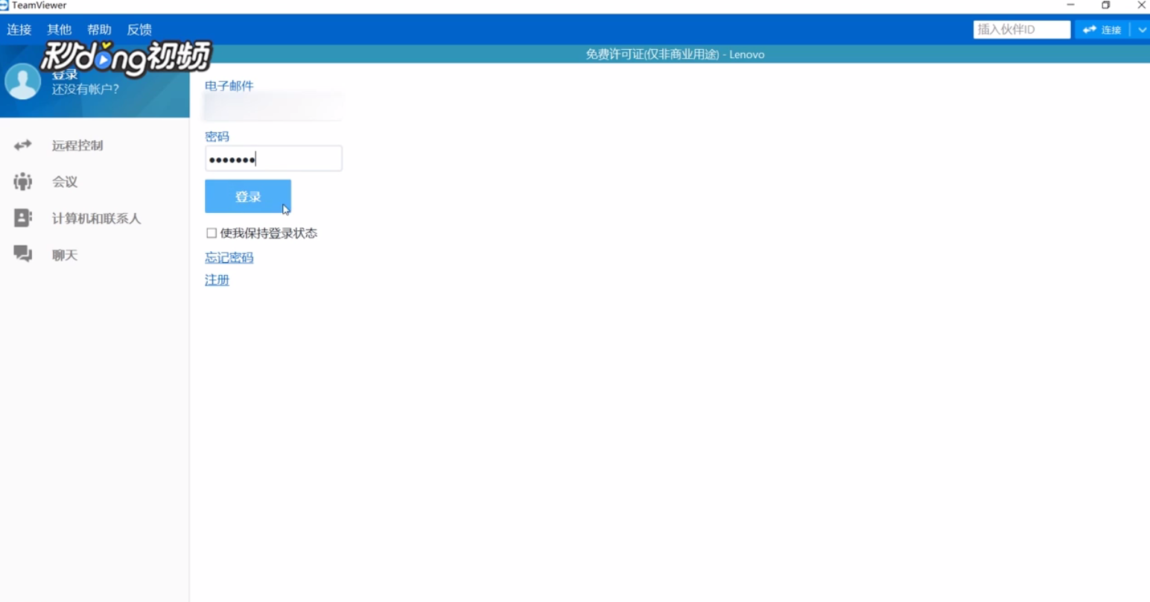Open the 注册 sign-up link
Viewport: 1150px width, 602px height.
coord(217,280)
